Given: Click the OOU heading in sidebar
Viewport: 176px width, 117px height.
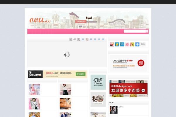Looking at the screenshot, I should point(111,103).
